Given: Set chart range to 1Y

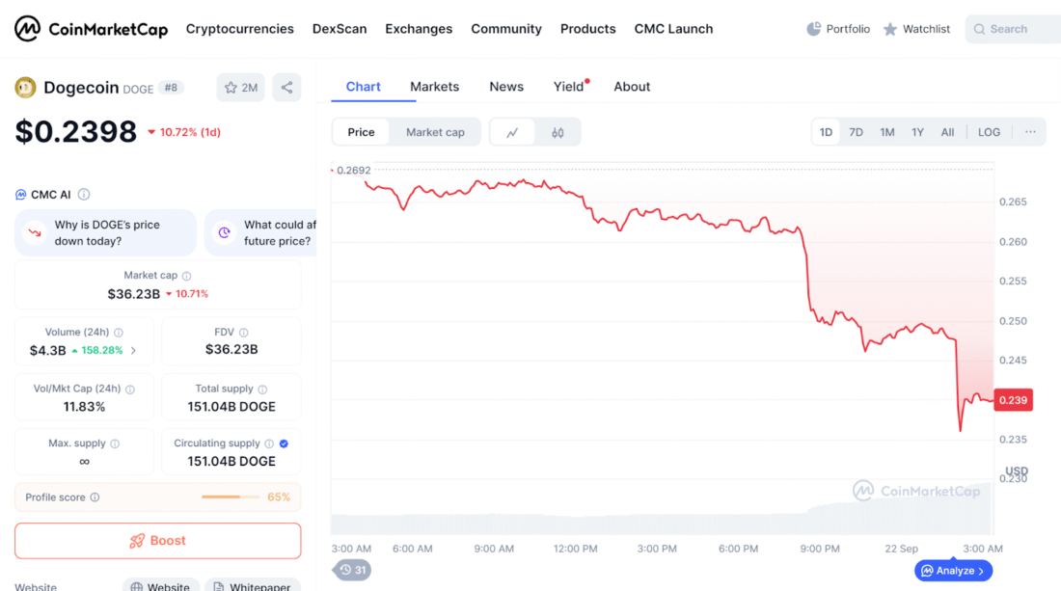Looking at the screenshot, I should click(x=917, y=132).
